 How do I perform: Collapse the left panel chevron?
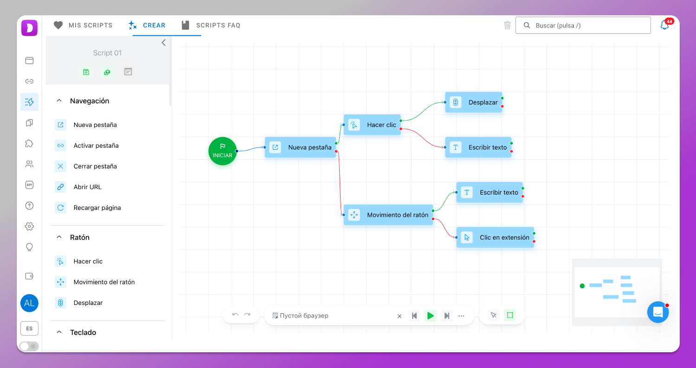(163, 43)
